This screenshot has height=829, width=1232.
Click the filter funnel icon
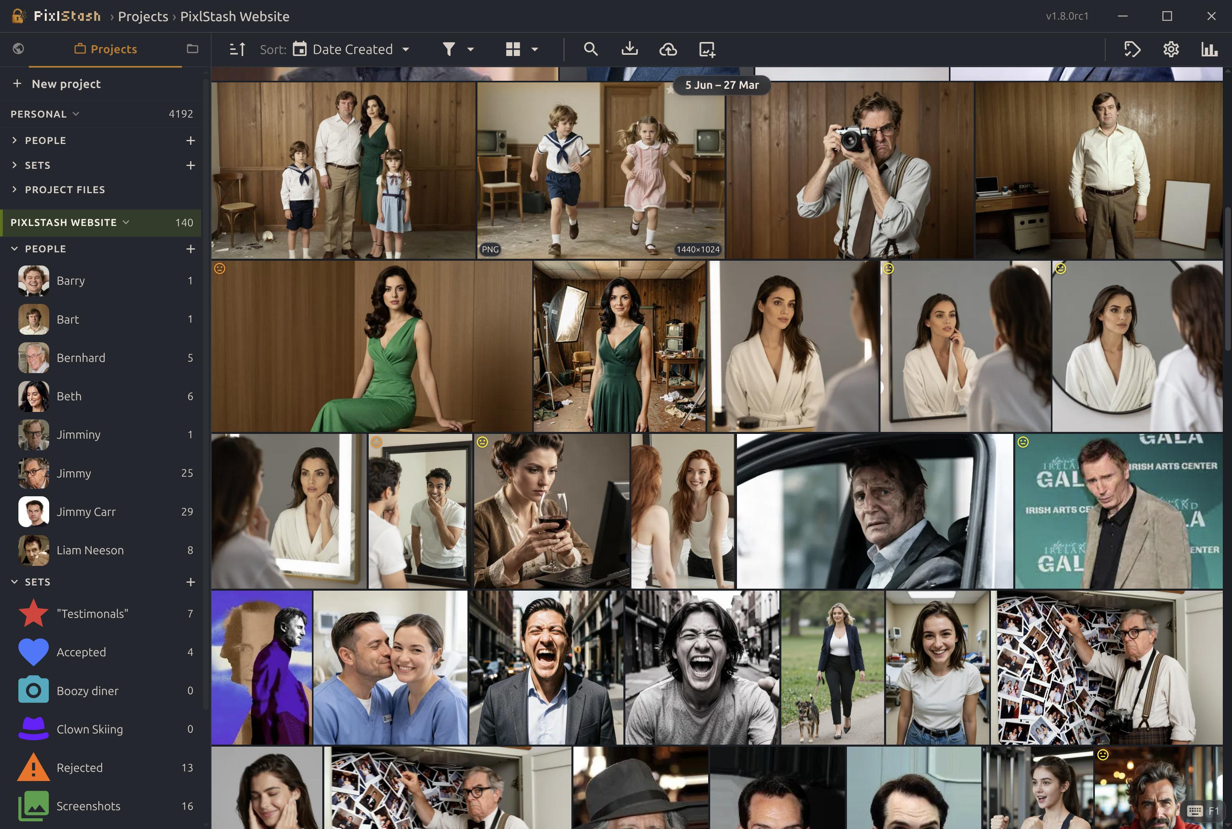click(x=449, y=49)
